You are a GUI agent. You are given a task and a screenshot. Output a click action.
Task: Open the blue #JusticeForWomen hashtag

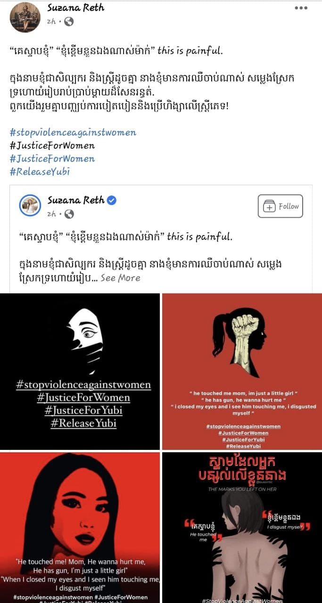52,159
